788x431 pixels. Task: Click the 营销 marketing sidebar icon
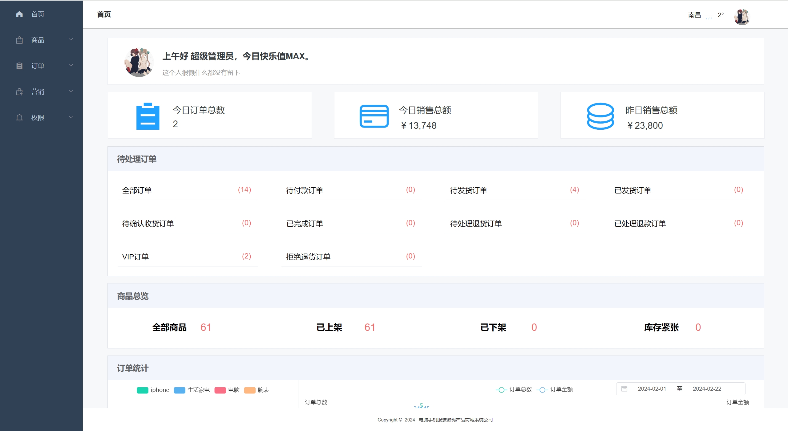(x=19, y=92)
